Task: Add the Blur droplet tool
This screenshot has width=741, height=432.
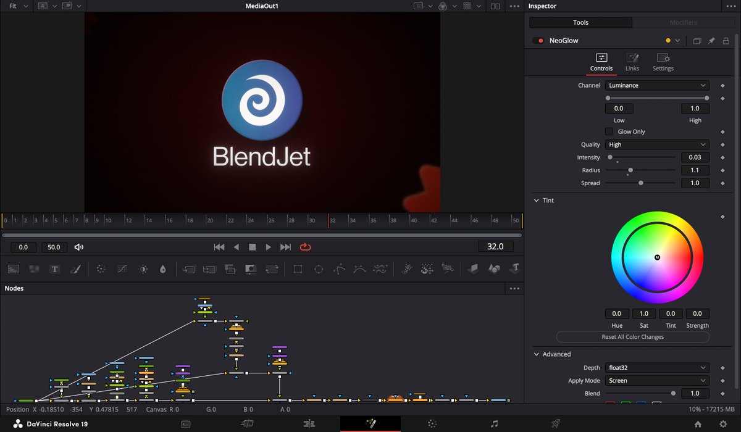Action: (163, 269)
